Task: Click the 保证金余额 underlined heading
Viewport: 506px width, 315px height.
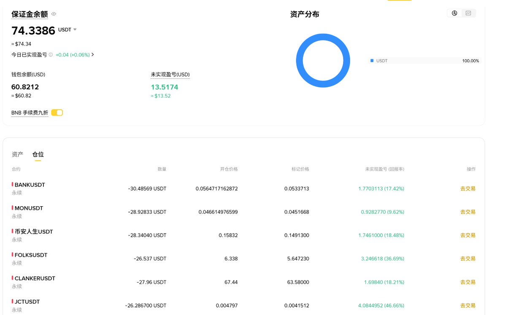Action: (30, 14)
